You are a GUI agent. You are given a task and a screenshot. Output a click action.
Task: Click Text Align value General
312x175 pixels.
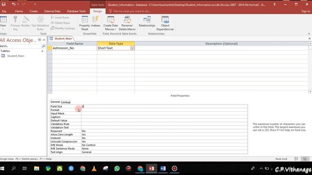point(164,152)
